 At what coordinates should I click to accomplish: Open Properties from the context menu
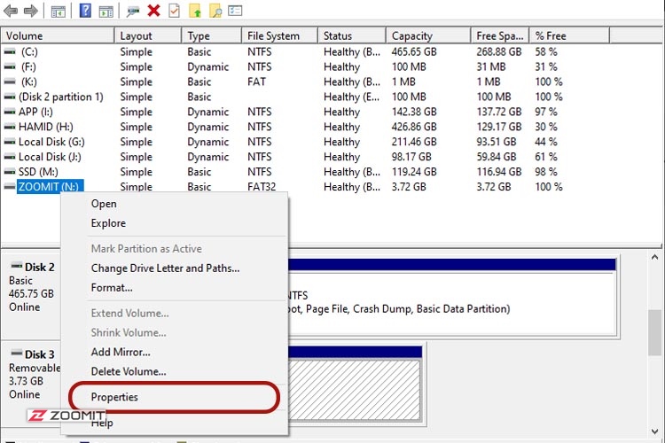tap(114, 397)
